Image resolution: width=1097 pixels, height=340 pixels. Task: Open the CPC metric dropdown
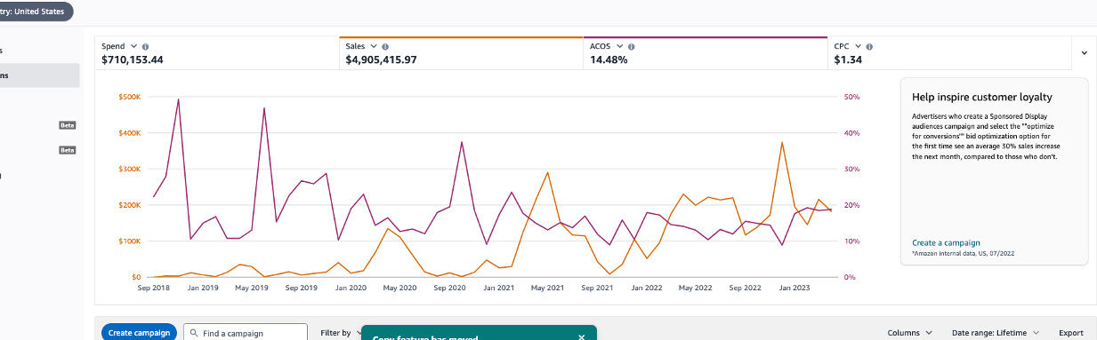click(x=858, y=45)
